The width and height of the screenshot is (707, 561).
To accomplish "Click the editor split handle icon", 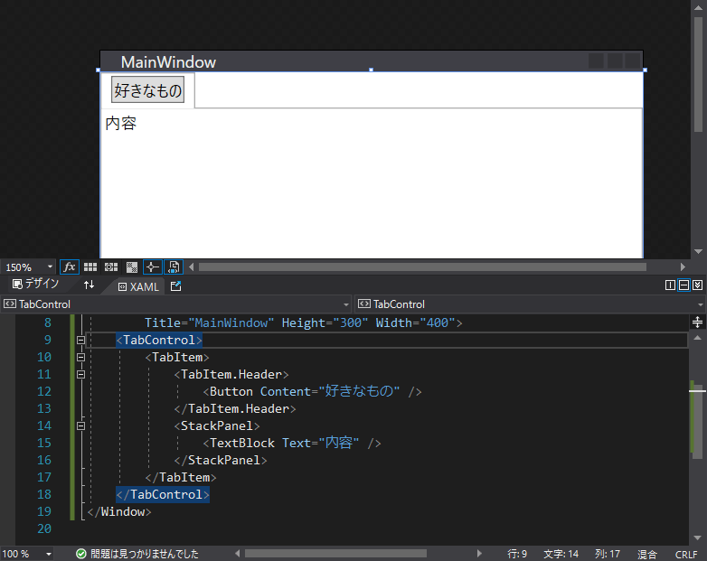I will point(697,323).
